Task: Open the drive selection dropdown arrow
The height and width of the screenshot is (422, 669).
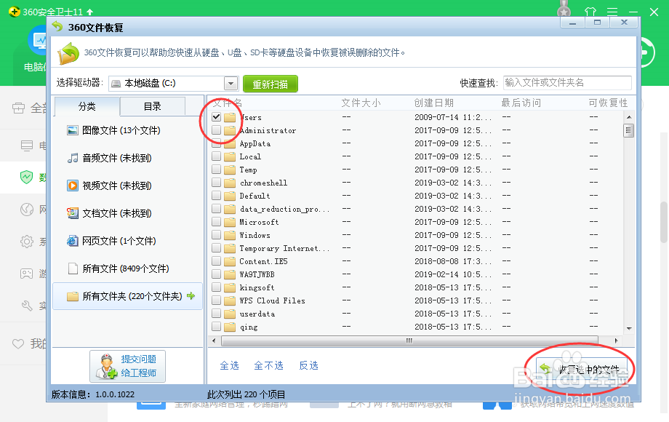Action: (231, 83)
